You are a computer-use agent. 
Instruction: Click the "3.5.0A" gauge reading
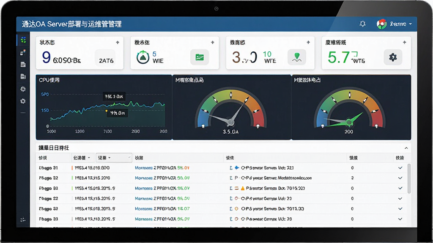(x=230, y=132)
